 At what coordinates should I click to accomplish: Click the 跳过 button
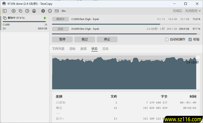click(85, 39)
